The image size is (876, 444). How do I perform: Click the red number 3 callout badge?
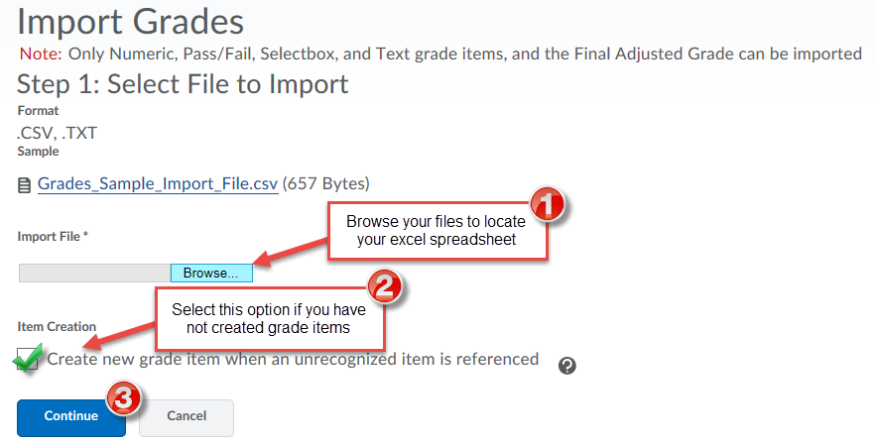click(123, 398)
